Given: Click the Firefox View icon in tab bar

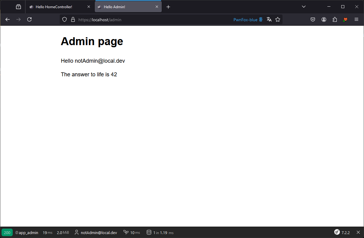Looking at the screenshot, I should point(18,7).
